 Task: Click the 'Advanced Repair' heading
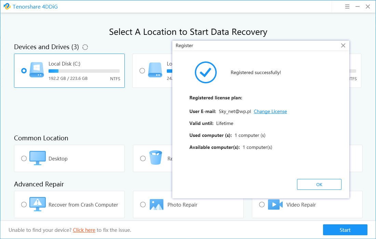click(x=39, y=184)
